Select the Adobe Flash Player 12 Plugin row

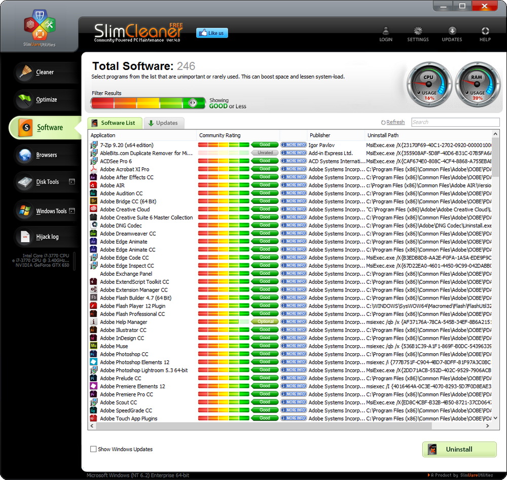289,306
